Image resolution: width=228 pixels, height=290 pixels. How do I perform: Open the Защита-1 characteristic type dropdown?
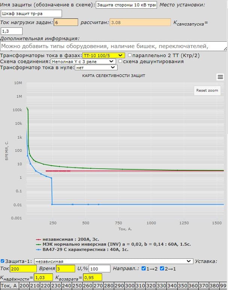click(113, 261)
